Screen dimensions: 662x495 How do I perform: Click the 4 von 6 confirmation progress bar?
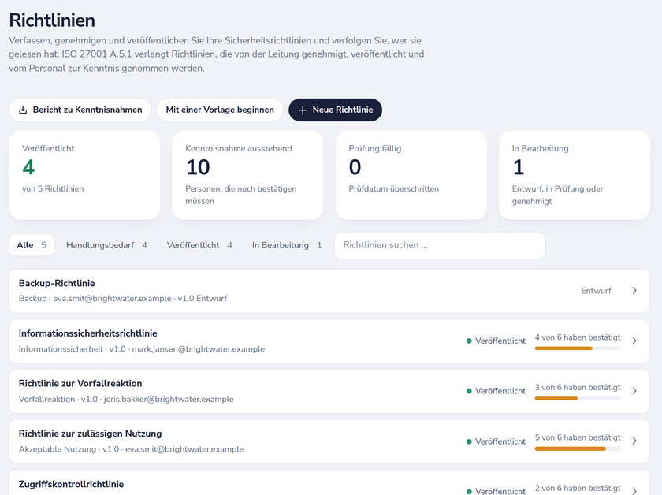578,348
